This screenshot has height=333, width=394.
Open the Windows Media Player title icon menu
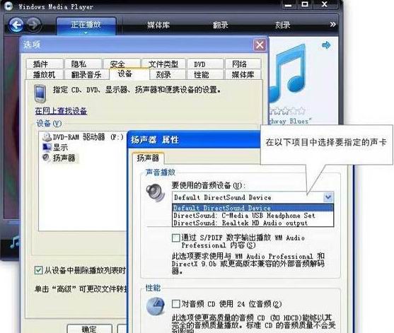[x=8, y=6]
